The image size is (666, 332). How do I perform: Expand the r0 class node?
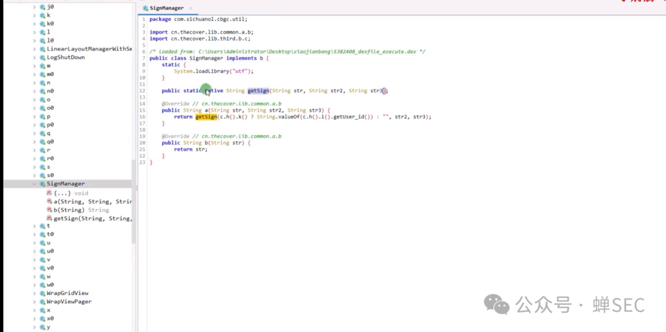[35, 158]
